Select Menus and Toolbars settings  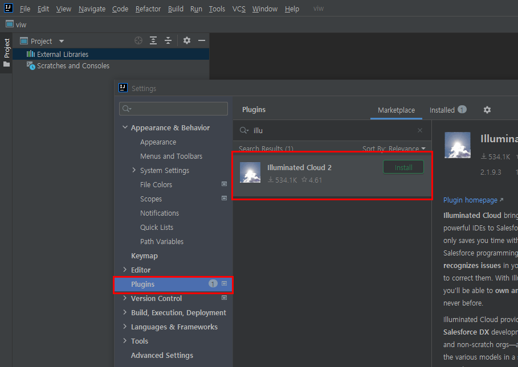click(x=171, y=156)
